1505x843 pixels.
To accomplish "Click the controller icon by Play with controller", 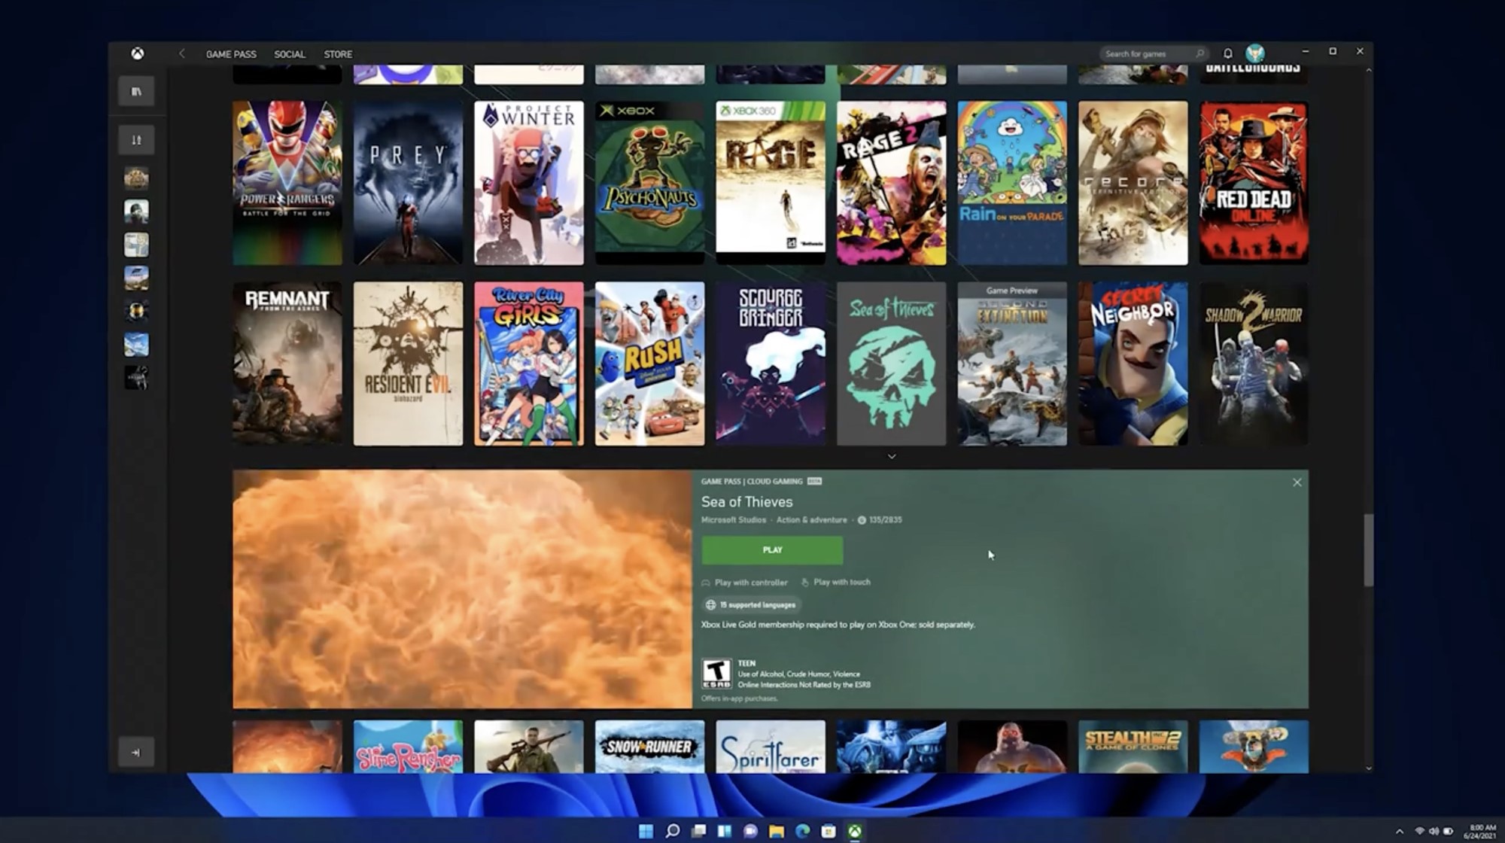I will (x=706, y=583).
